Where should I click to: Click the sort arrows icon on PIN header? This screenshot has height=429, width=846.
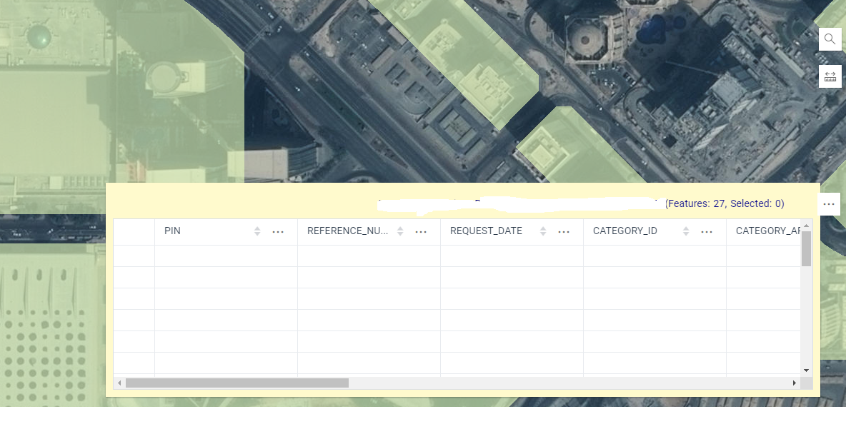tap(257, 231)
